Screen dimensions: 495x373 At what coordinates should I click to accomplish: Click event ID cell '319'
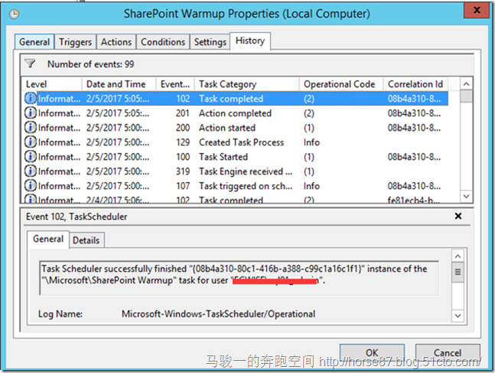click(183, 172)
